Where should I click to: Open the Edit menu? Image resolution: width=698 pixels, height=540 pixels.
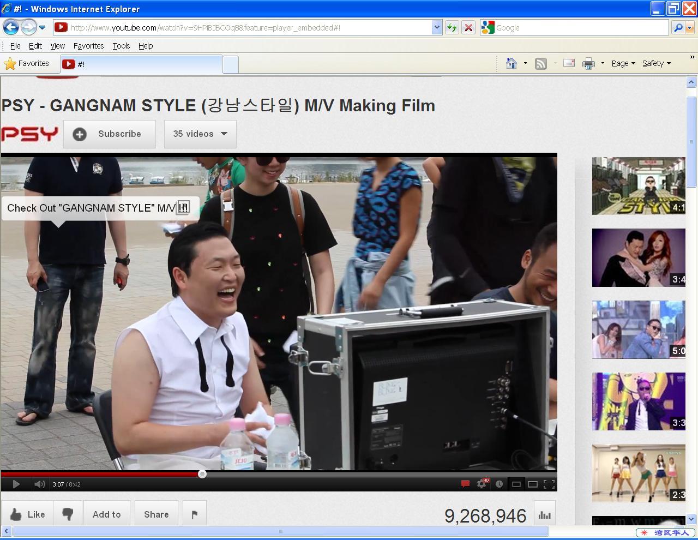click(x=35, y=46)
